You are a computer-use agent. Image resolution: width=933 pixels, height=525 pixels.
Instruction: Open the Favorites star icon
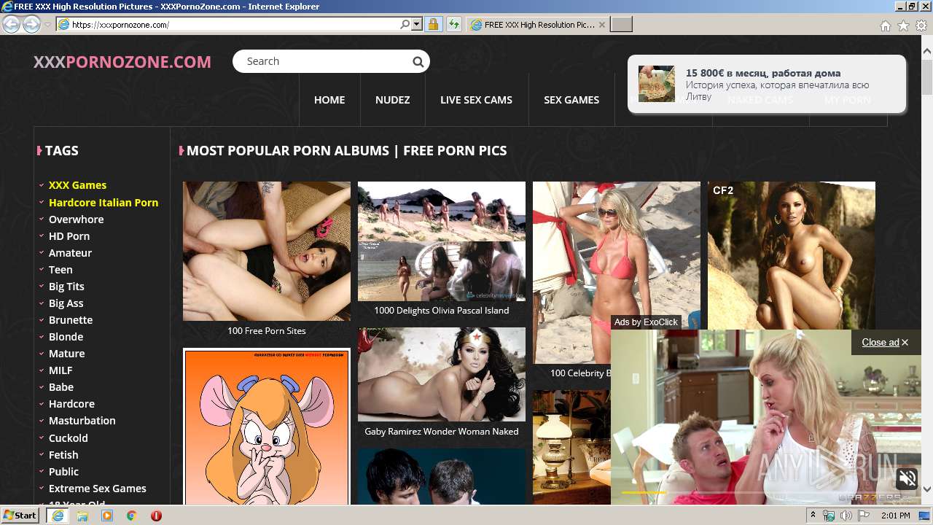click(x=903, y=26)
